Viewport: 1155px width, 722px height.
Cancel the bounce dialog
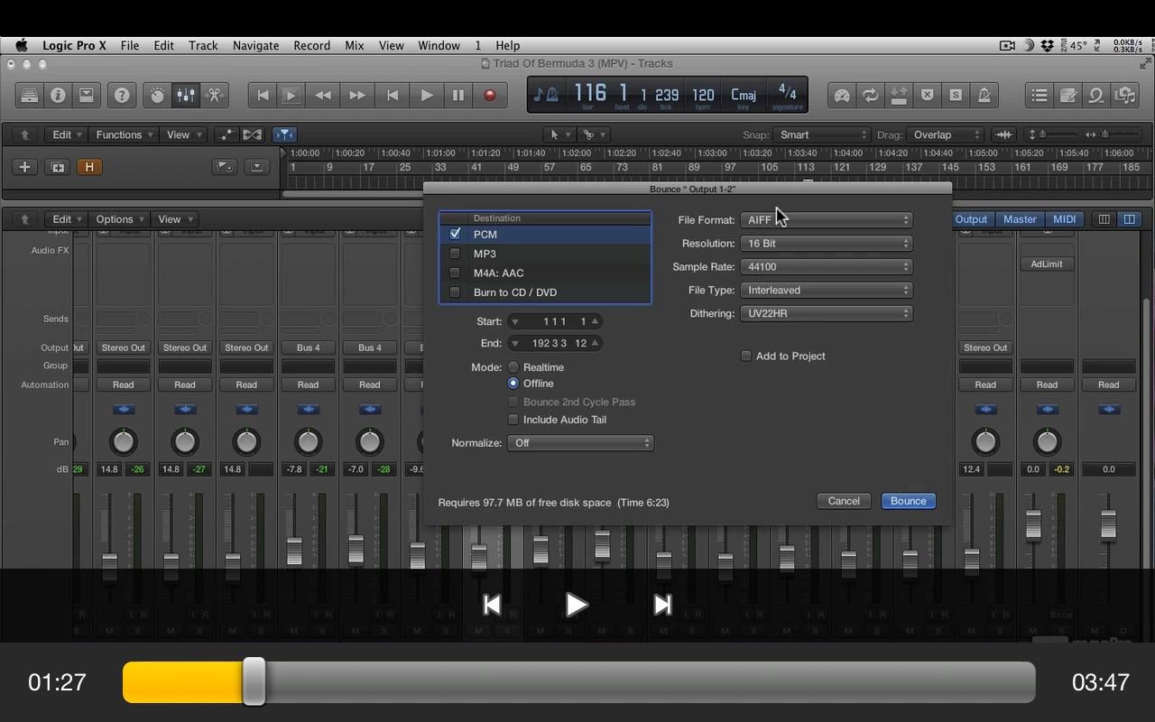tap(844, 501)
